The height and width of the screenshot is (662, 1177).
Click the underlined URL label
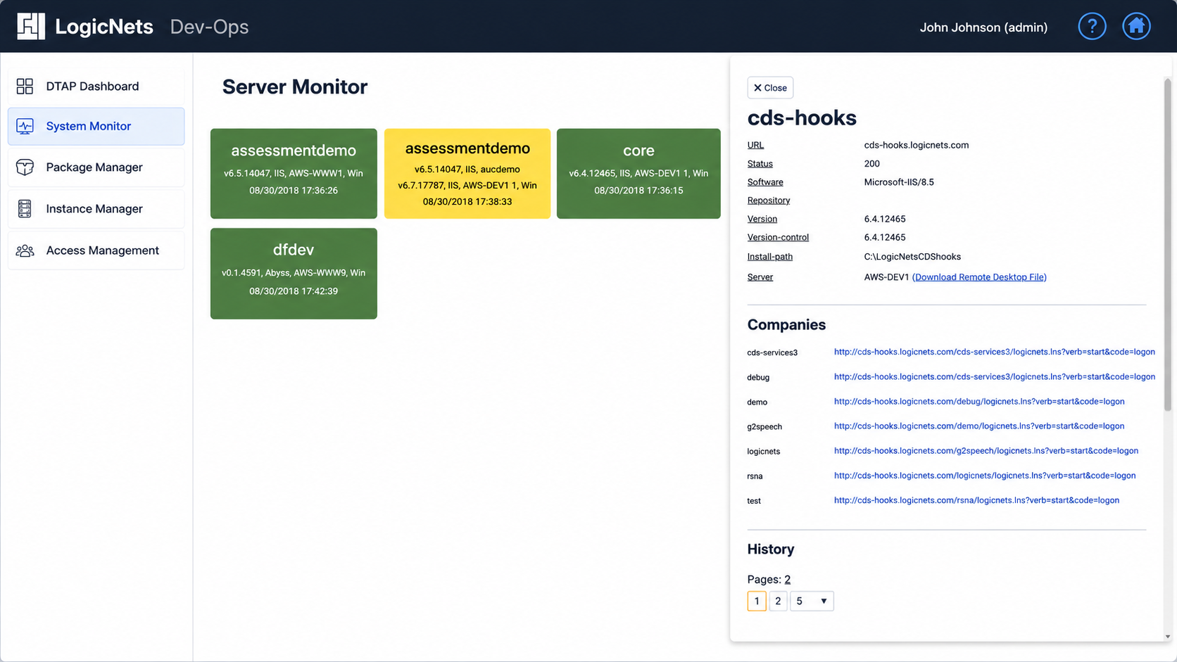[755, 145]
